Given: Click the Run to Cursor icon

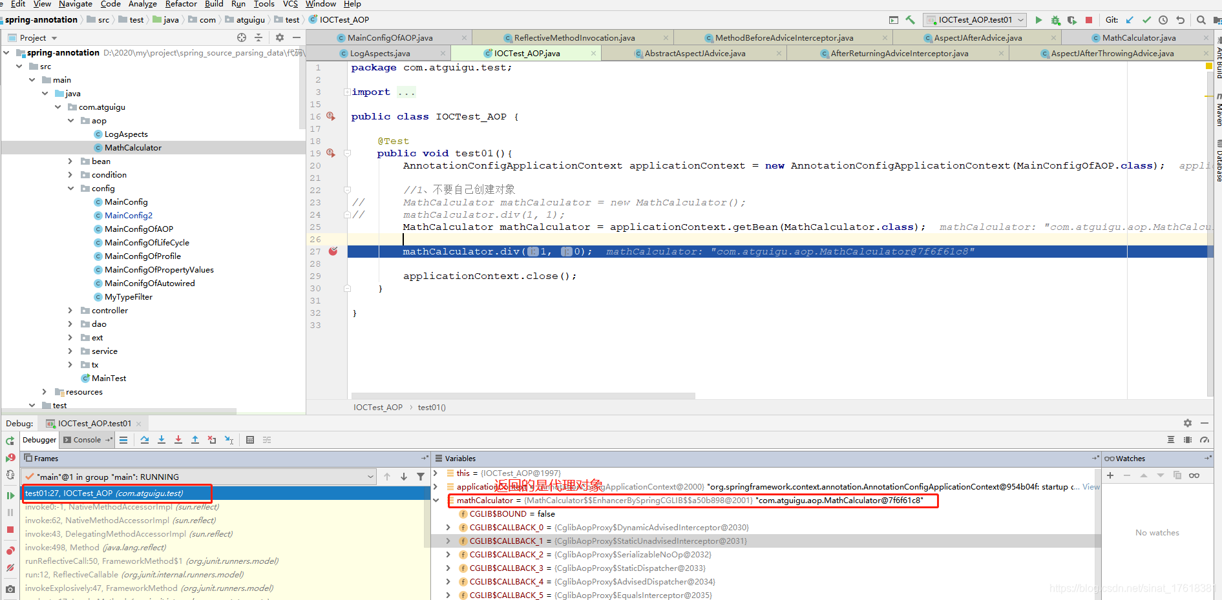Looking at the screenshot, I should [229, 440].
